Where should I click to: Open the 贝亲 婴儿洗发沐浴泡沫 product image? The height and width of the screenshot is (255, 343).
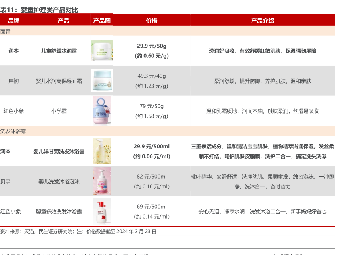click(x=102, y=181)
